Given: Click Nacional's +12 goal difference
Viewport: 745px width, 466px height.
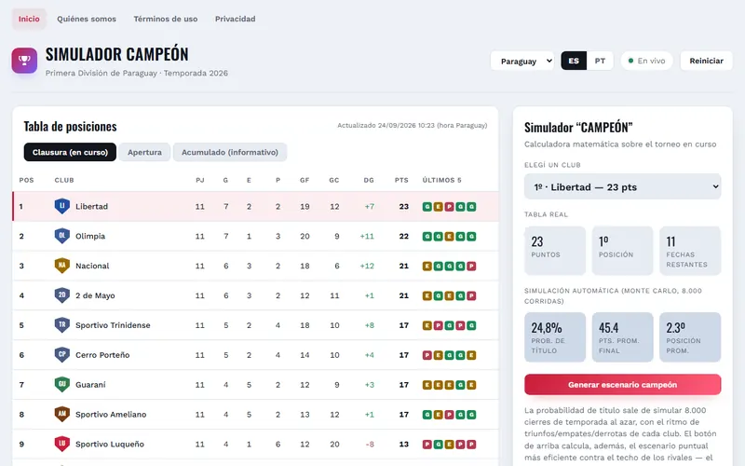Looking at the screenshot, I should coord(367,266).
